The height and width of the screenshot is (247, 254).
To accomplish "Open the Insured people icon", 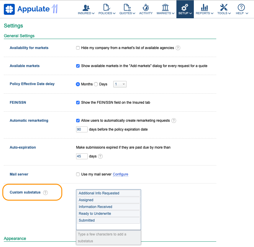I will [x=86, y=7].
